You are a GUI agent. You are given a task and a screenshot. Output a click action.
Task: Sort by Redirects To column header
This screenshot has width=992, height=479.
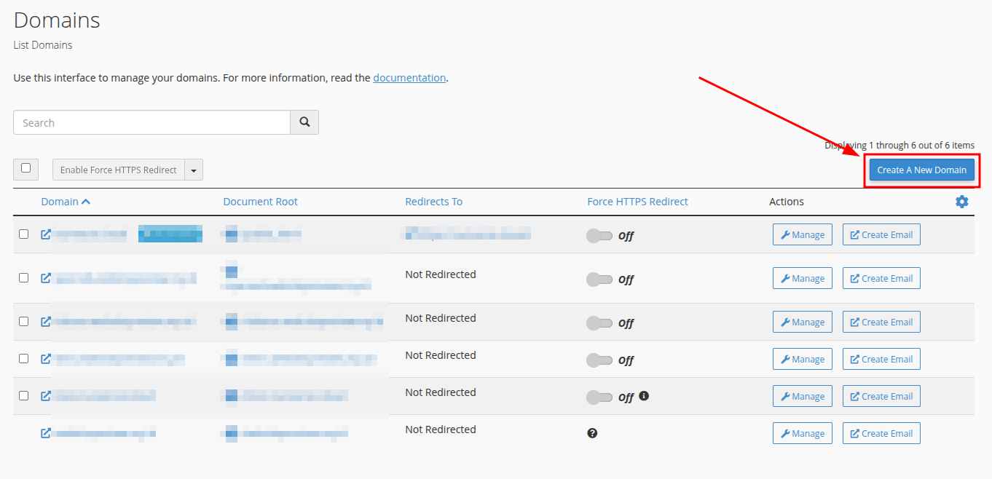[x=433, y=202]
